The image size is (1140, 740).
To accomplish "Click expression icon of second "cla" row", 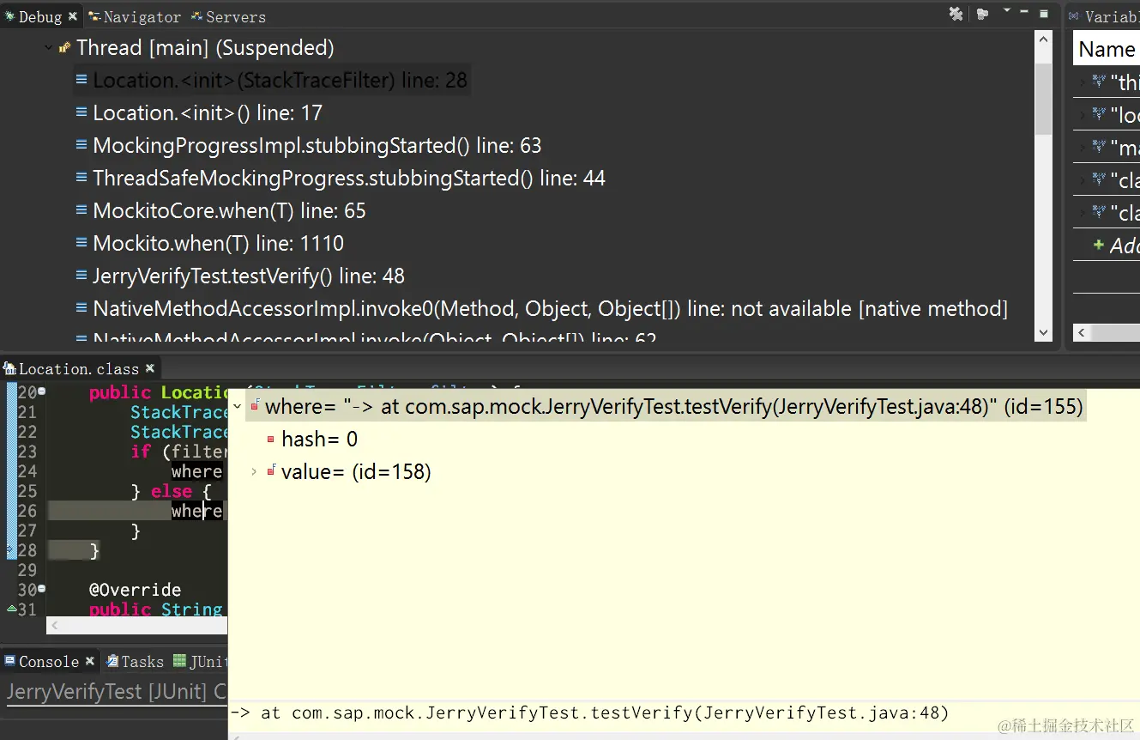I will coord(1099,212).
